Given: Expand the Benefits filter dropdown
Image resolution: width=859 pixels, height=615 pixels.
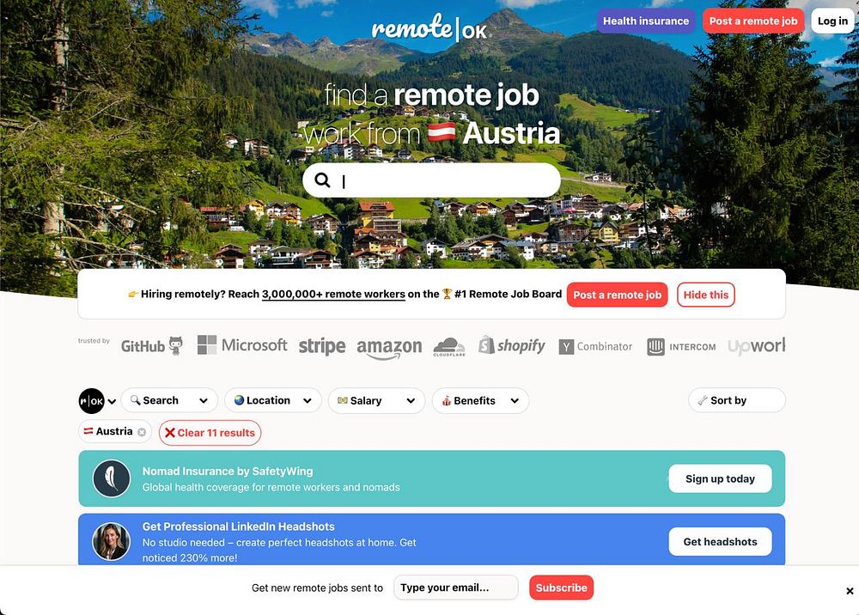Looking at the screenshot, I should 480,400.
